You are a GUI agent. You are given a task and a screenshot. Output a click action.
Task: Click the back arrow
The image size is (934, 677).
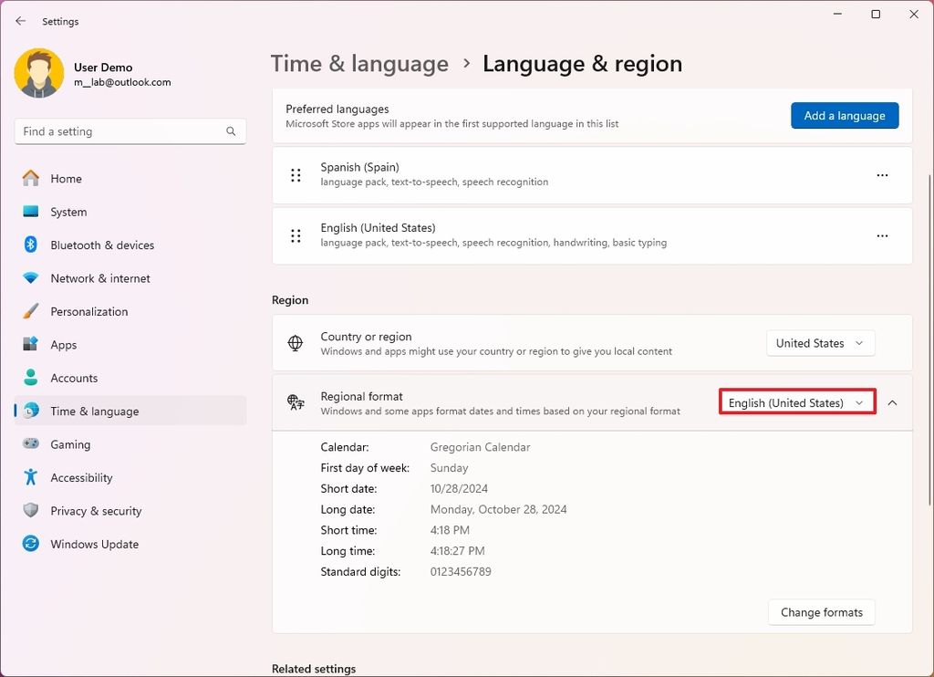coord(20,20)
